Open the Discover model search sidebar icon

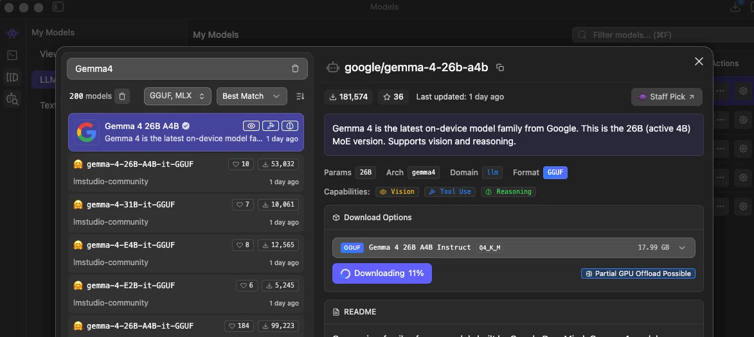pos(12,99)
